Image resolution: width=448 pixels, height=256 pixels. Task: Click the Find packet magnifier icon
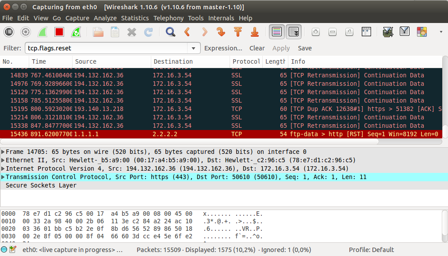(x=170, y=32)
